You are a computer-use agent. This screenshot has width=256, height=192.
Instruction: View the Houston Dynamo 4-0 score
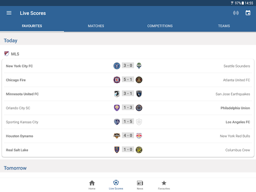(x=128, y=135)
